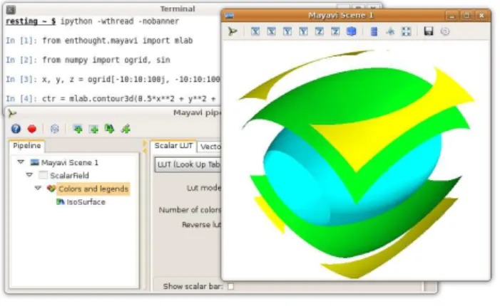Collapse the Mayavi Scene 1 tree node

tap(21, 162)
